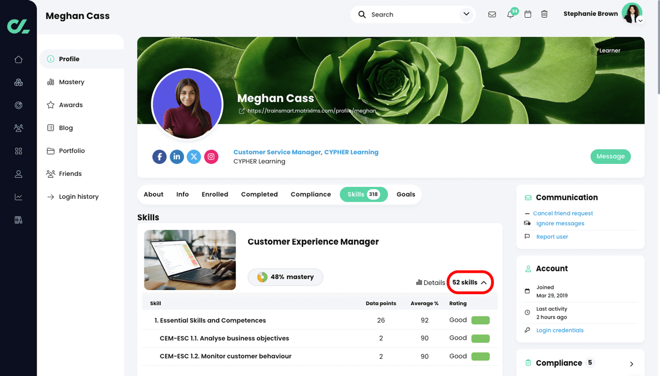Open the notifications bell
This screenshot has height=376, width=660.
(510, 14)
